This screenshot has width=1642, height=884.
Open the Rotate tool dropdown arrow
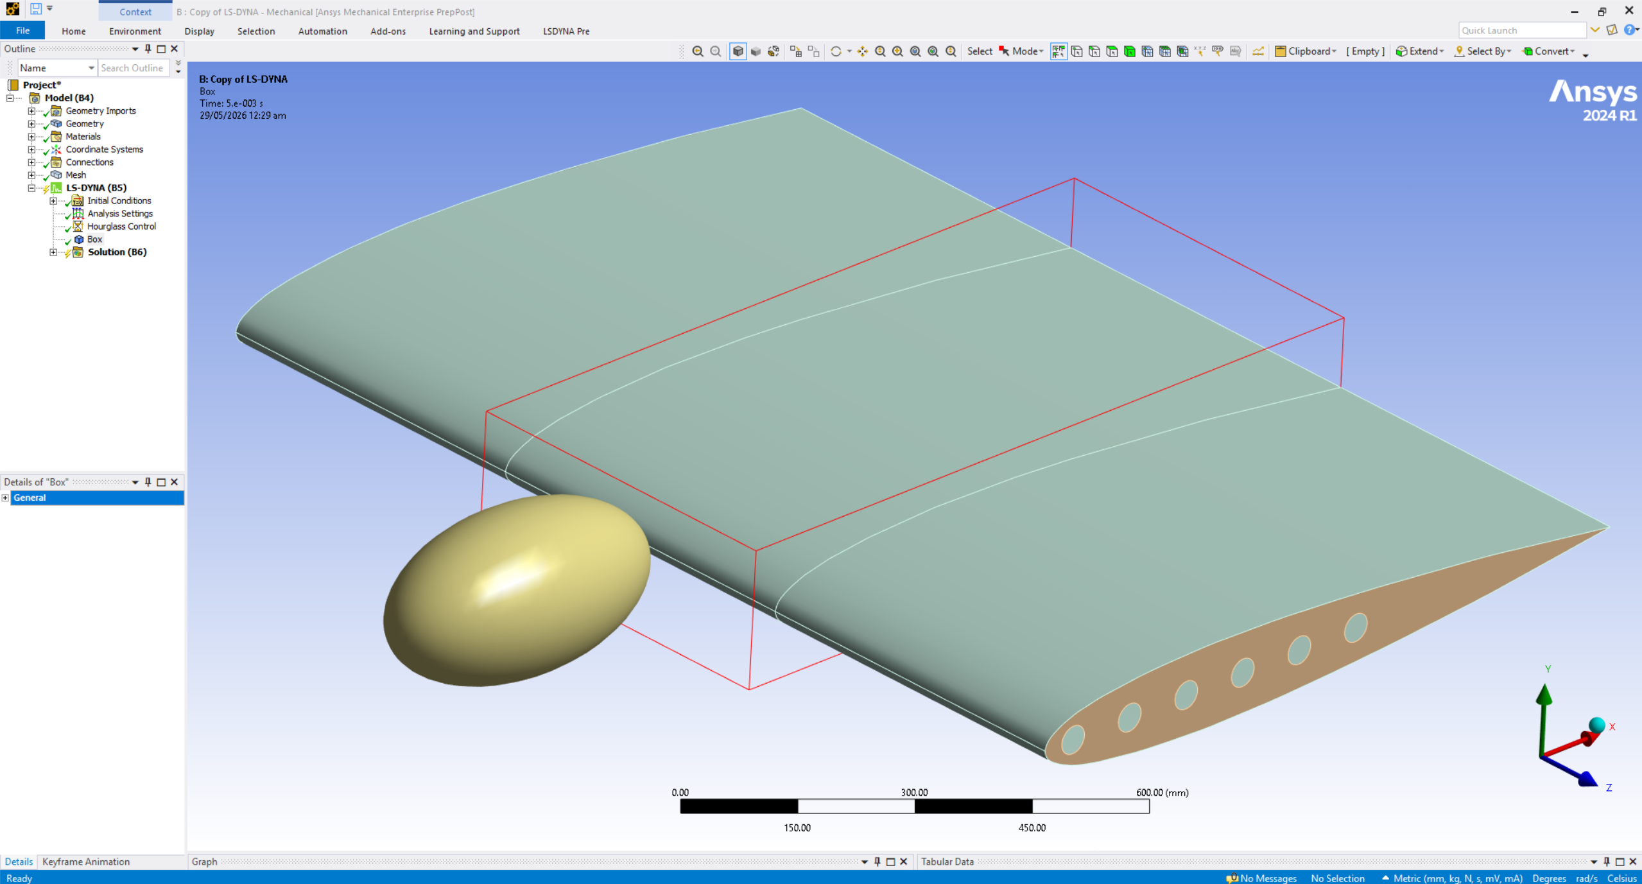pos(849,51)
